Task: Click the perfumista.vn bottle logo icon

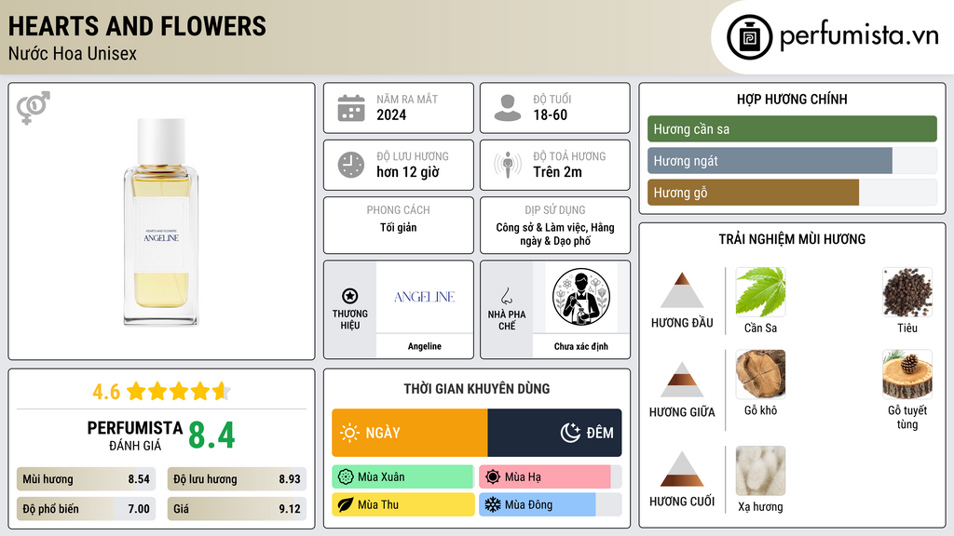Action: tap(750, 37)
